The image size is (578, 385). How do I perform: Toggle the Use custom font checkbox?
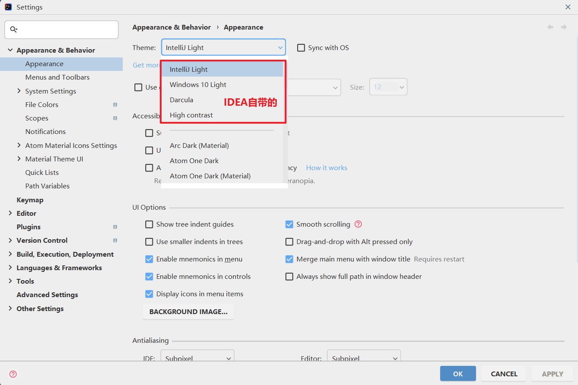138,87
